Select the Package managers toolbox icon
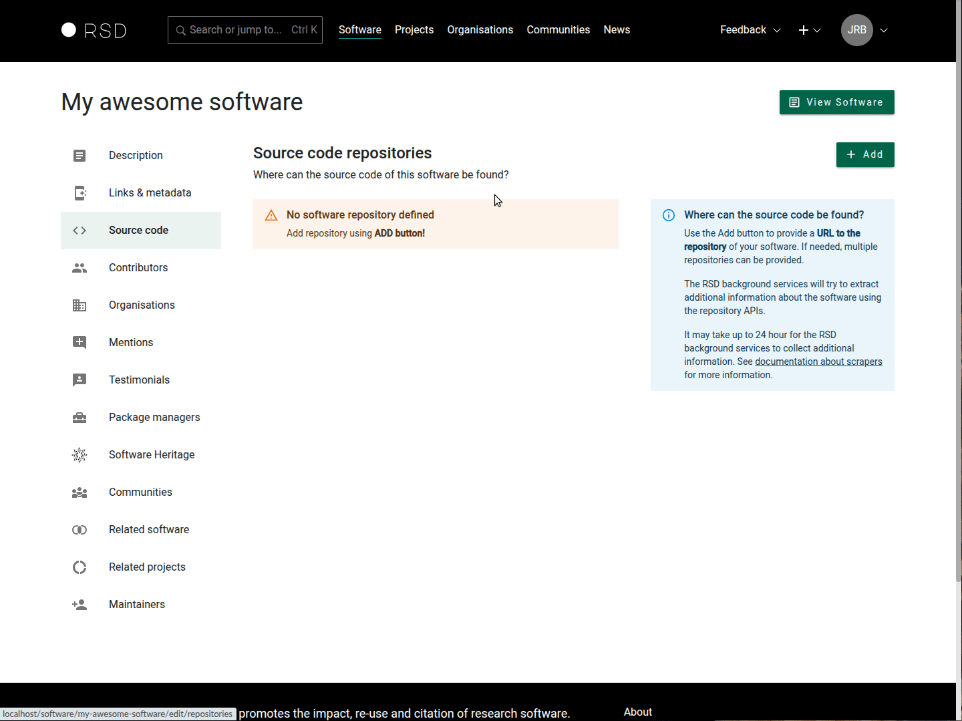This screenshot has height=721, width=962. [79, 418]
